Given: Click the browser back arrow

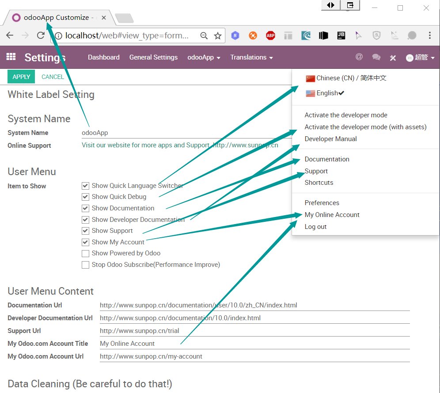Looking at the screenshot, I should (x=10, y=36).
